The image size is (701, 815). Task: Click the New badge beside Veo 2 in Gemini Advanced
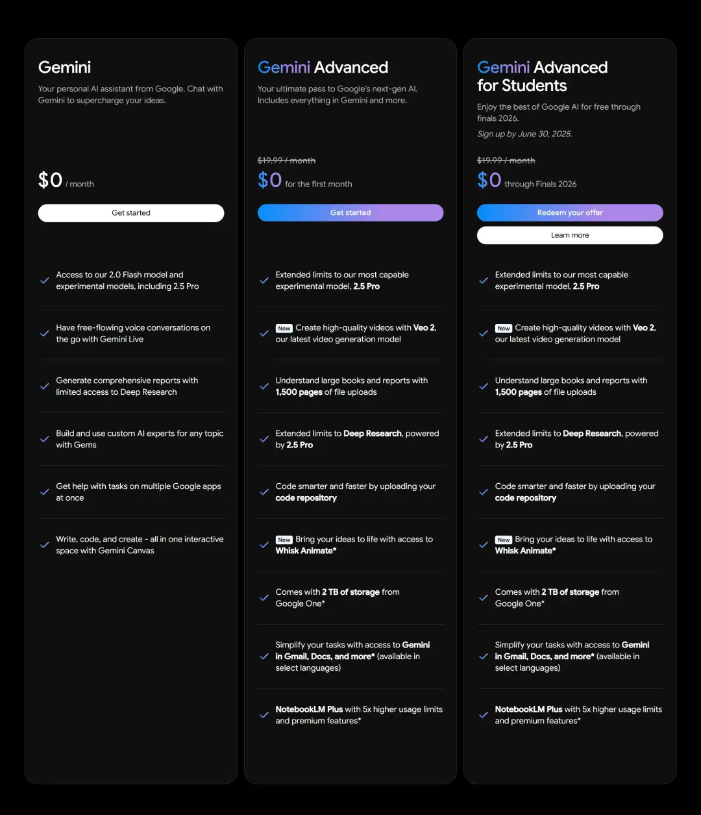(x=284, y=329)
